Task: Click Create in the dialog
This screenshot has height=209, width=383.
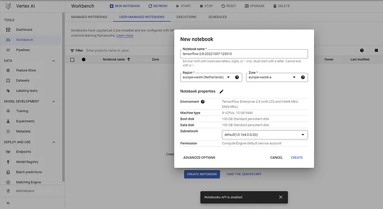Action: (297, 158)
